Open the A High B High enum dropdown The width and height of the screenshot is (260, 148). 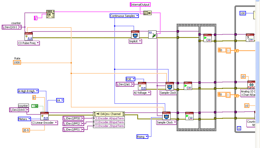click(37, 91)
